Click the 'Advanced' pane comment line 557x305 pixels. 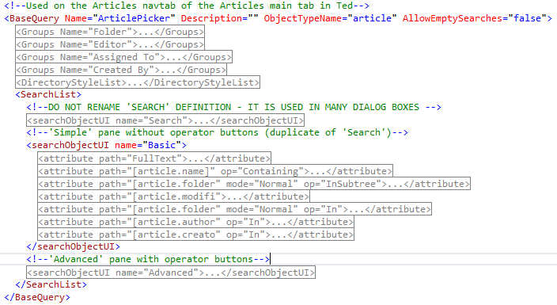[148, 259]
